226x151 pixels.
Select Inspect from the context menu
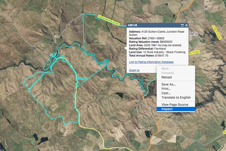coord(176,109)
